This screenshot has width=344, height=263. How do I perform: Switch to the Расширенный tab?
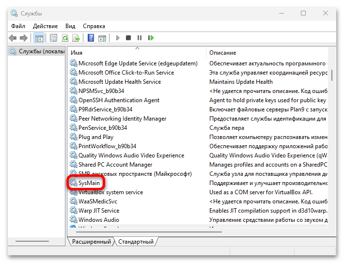tap(91, 242)
